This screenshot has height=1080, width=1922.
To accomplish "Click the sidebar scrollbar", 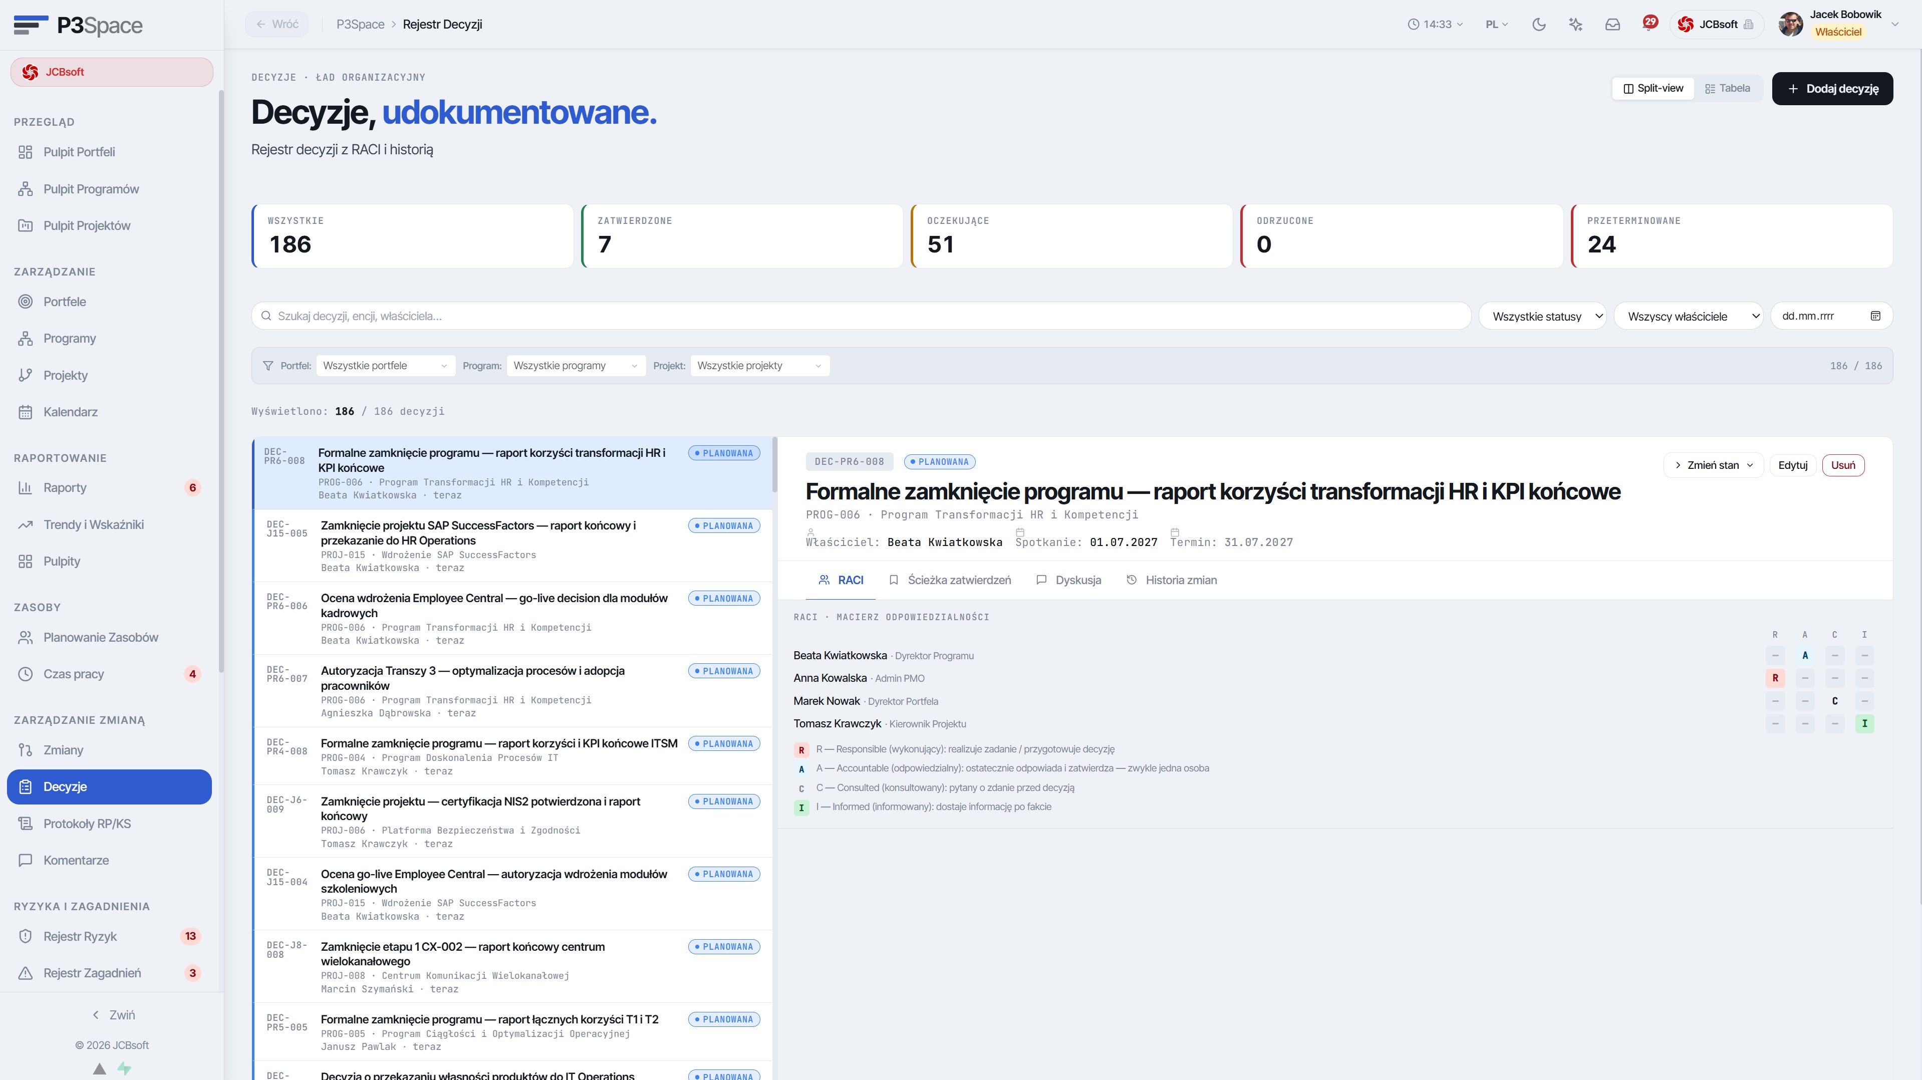I will [x=221, y=381].
